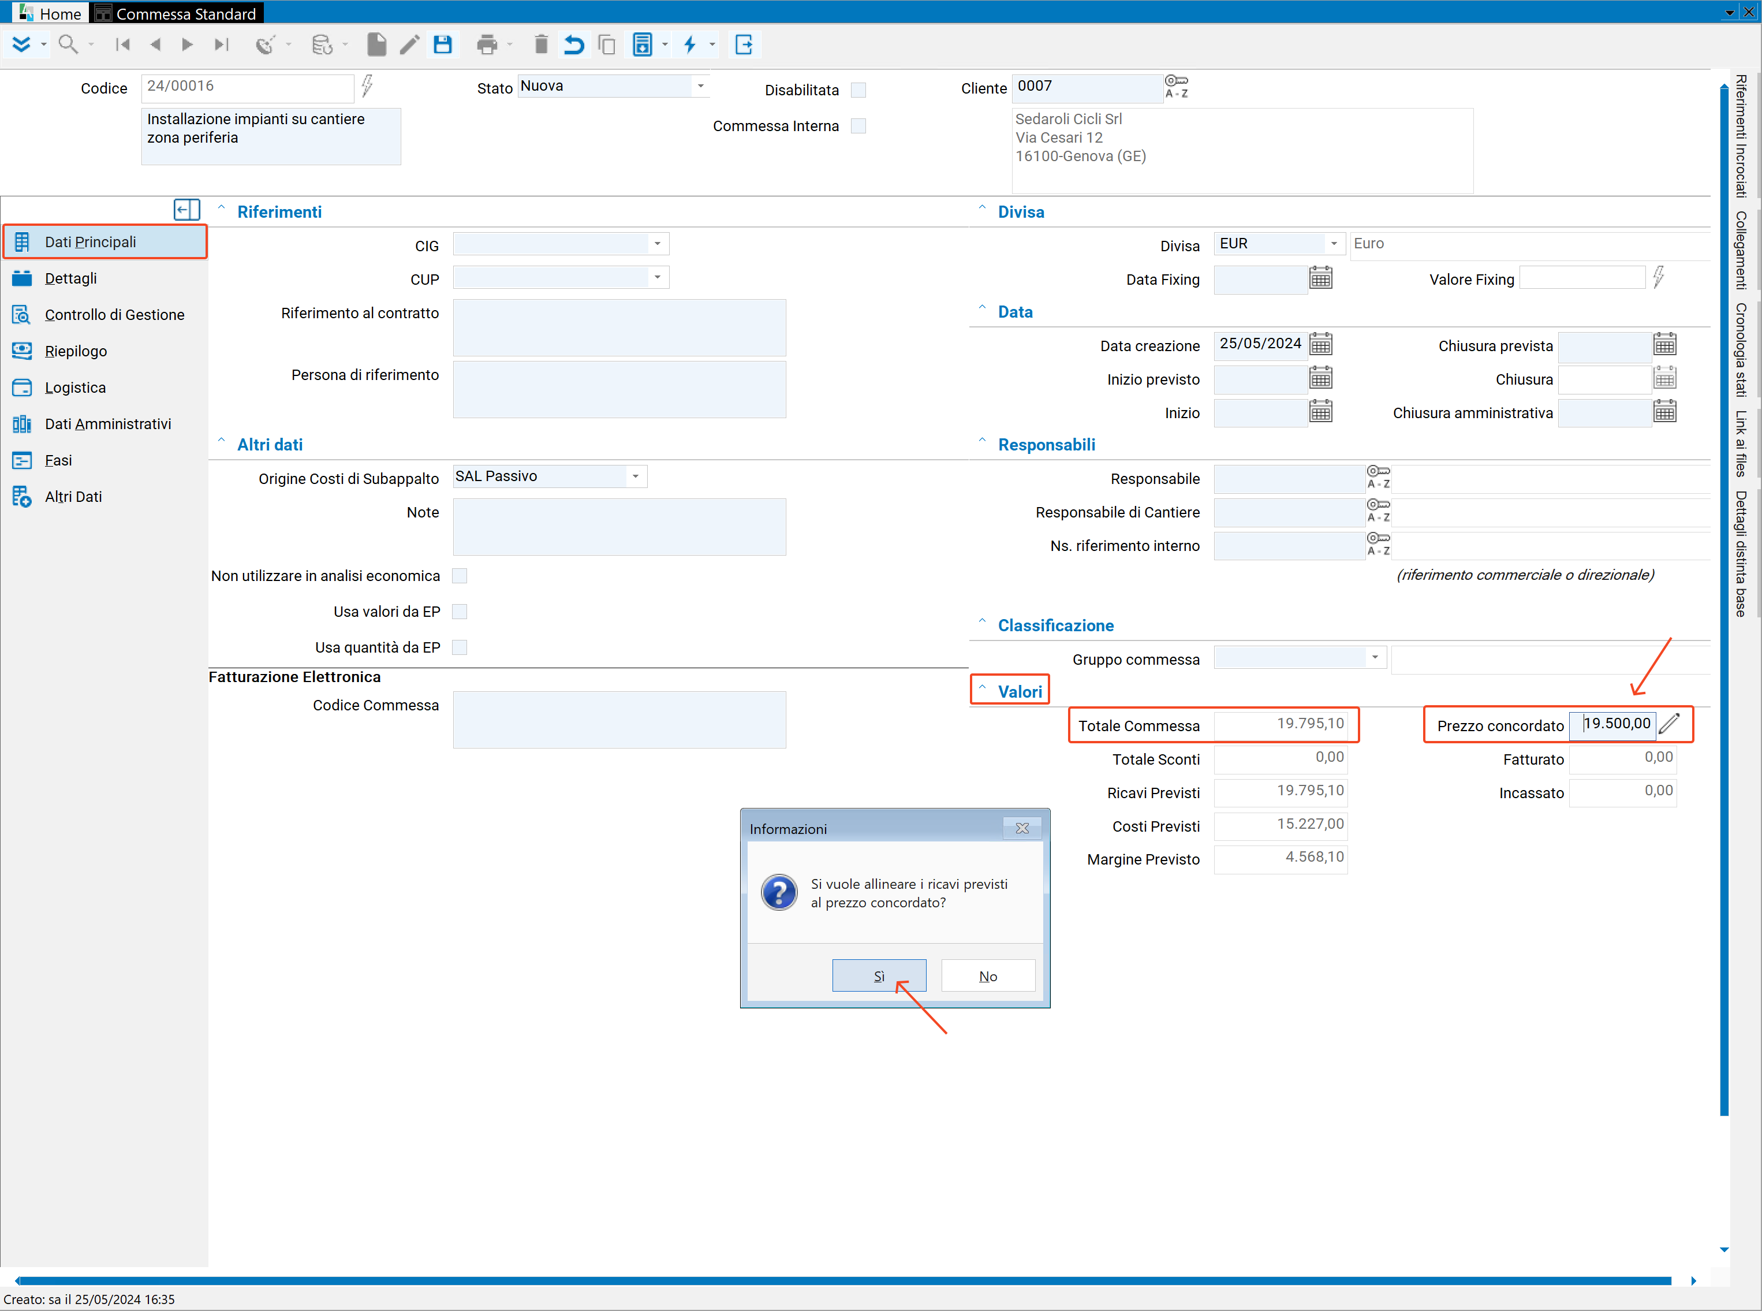Toggle the Commessa Interna checkbox

coord(858,125)
